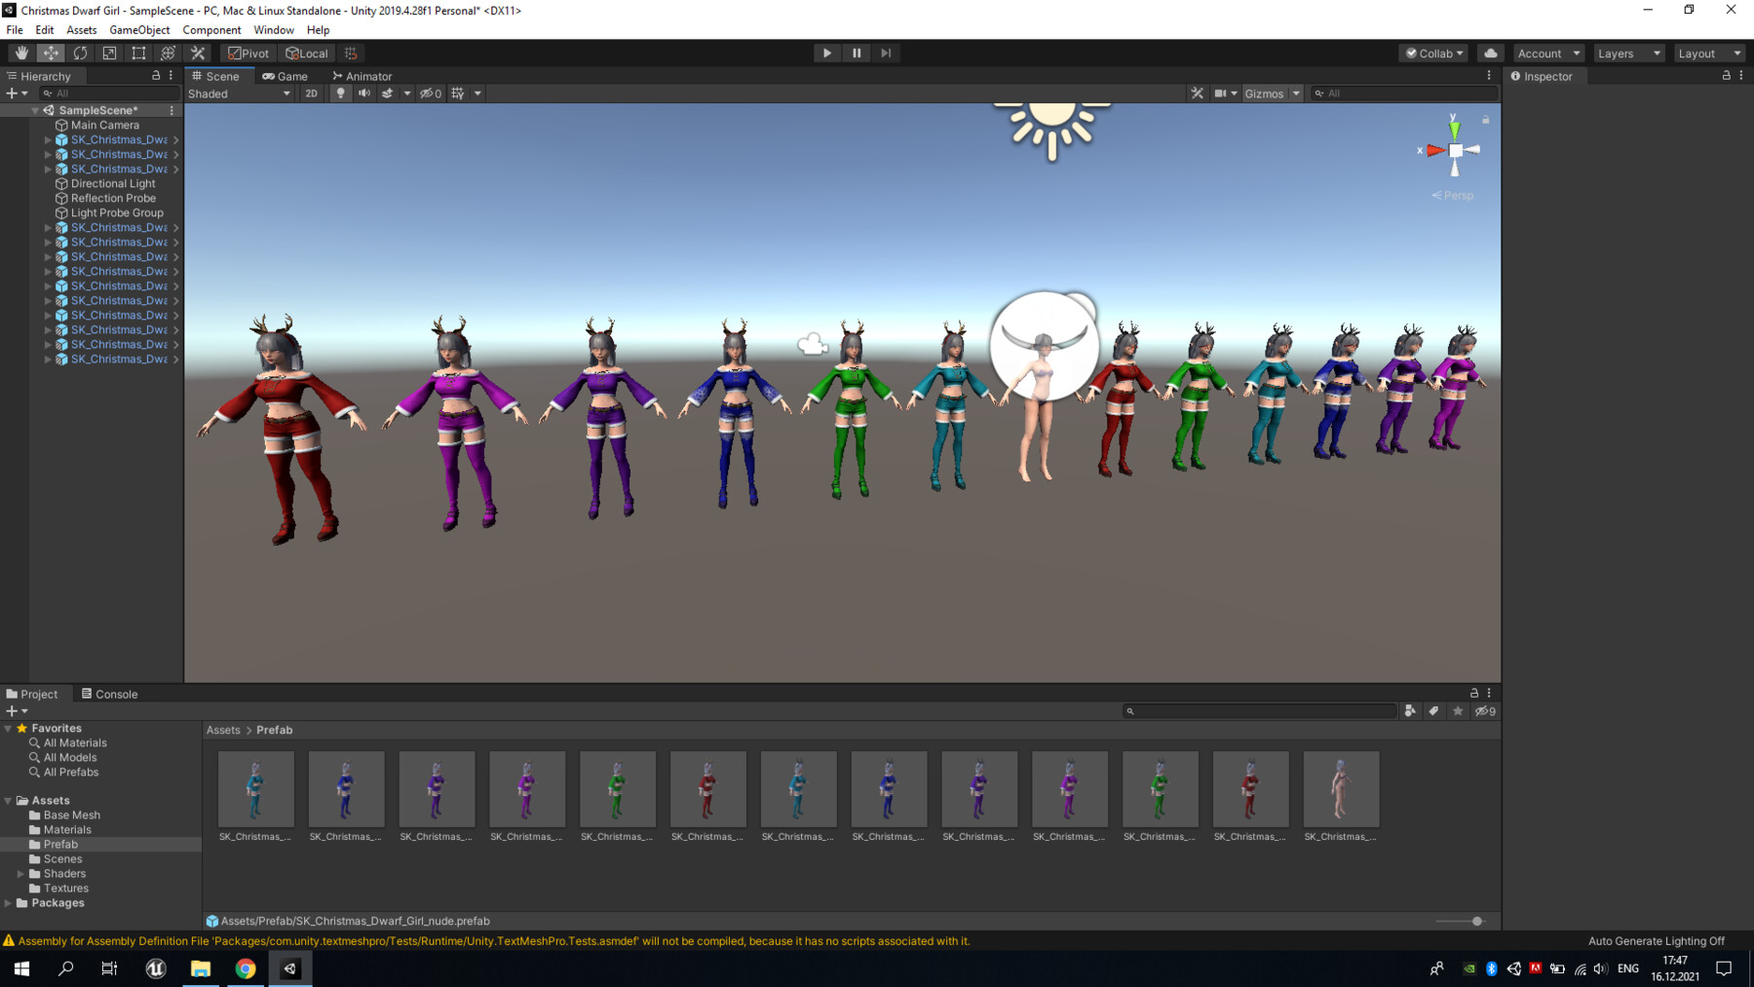This screenshot has height=987, width=1754.
Task: Click the step frame button
Action: coord(885,53)
